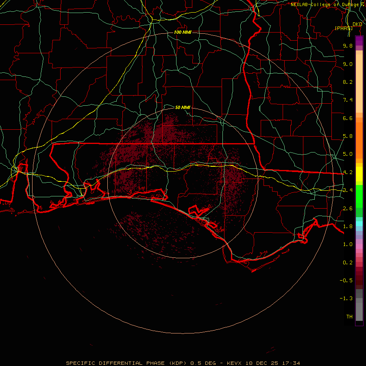The width and height of the screenshot is (366, 366).
Task: Click the 1.0 scale value
Action: (x=348, y=244)
